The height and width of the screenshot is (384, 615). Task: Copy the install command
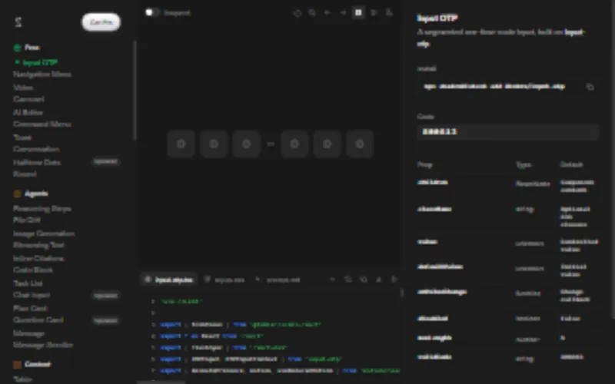[590, 87]
